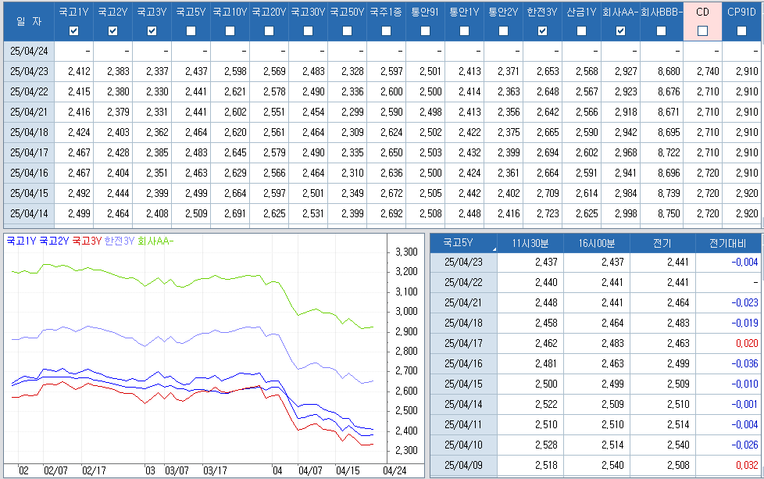The image size is (764, 479).
Task: Select the 11시30분 column header
Action: tap(530, 242)
